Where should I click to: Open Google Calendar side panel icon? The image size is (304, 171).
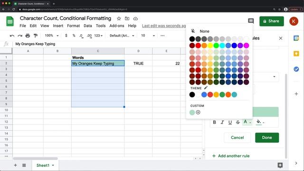point(296,38)
